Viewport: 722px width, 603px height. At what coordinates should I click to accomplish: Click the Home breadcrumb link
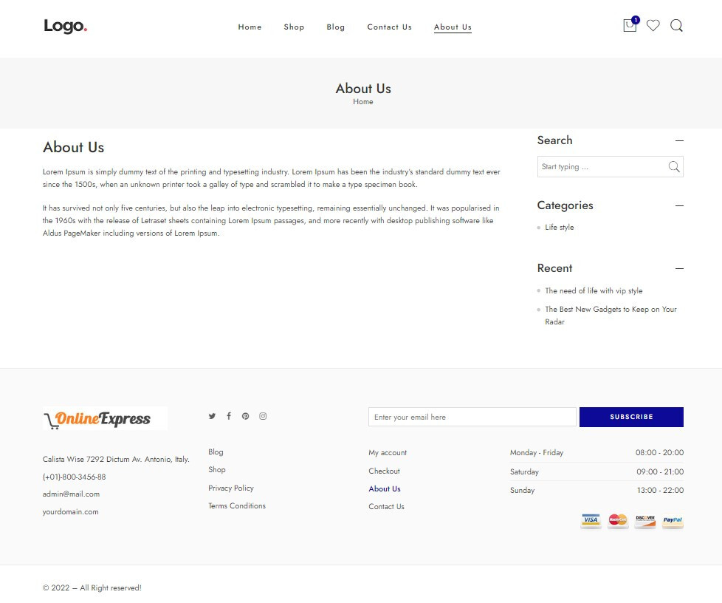(x=362, y=101)
